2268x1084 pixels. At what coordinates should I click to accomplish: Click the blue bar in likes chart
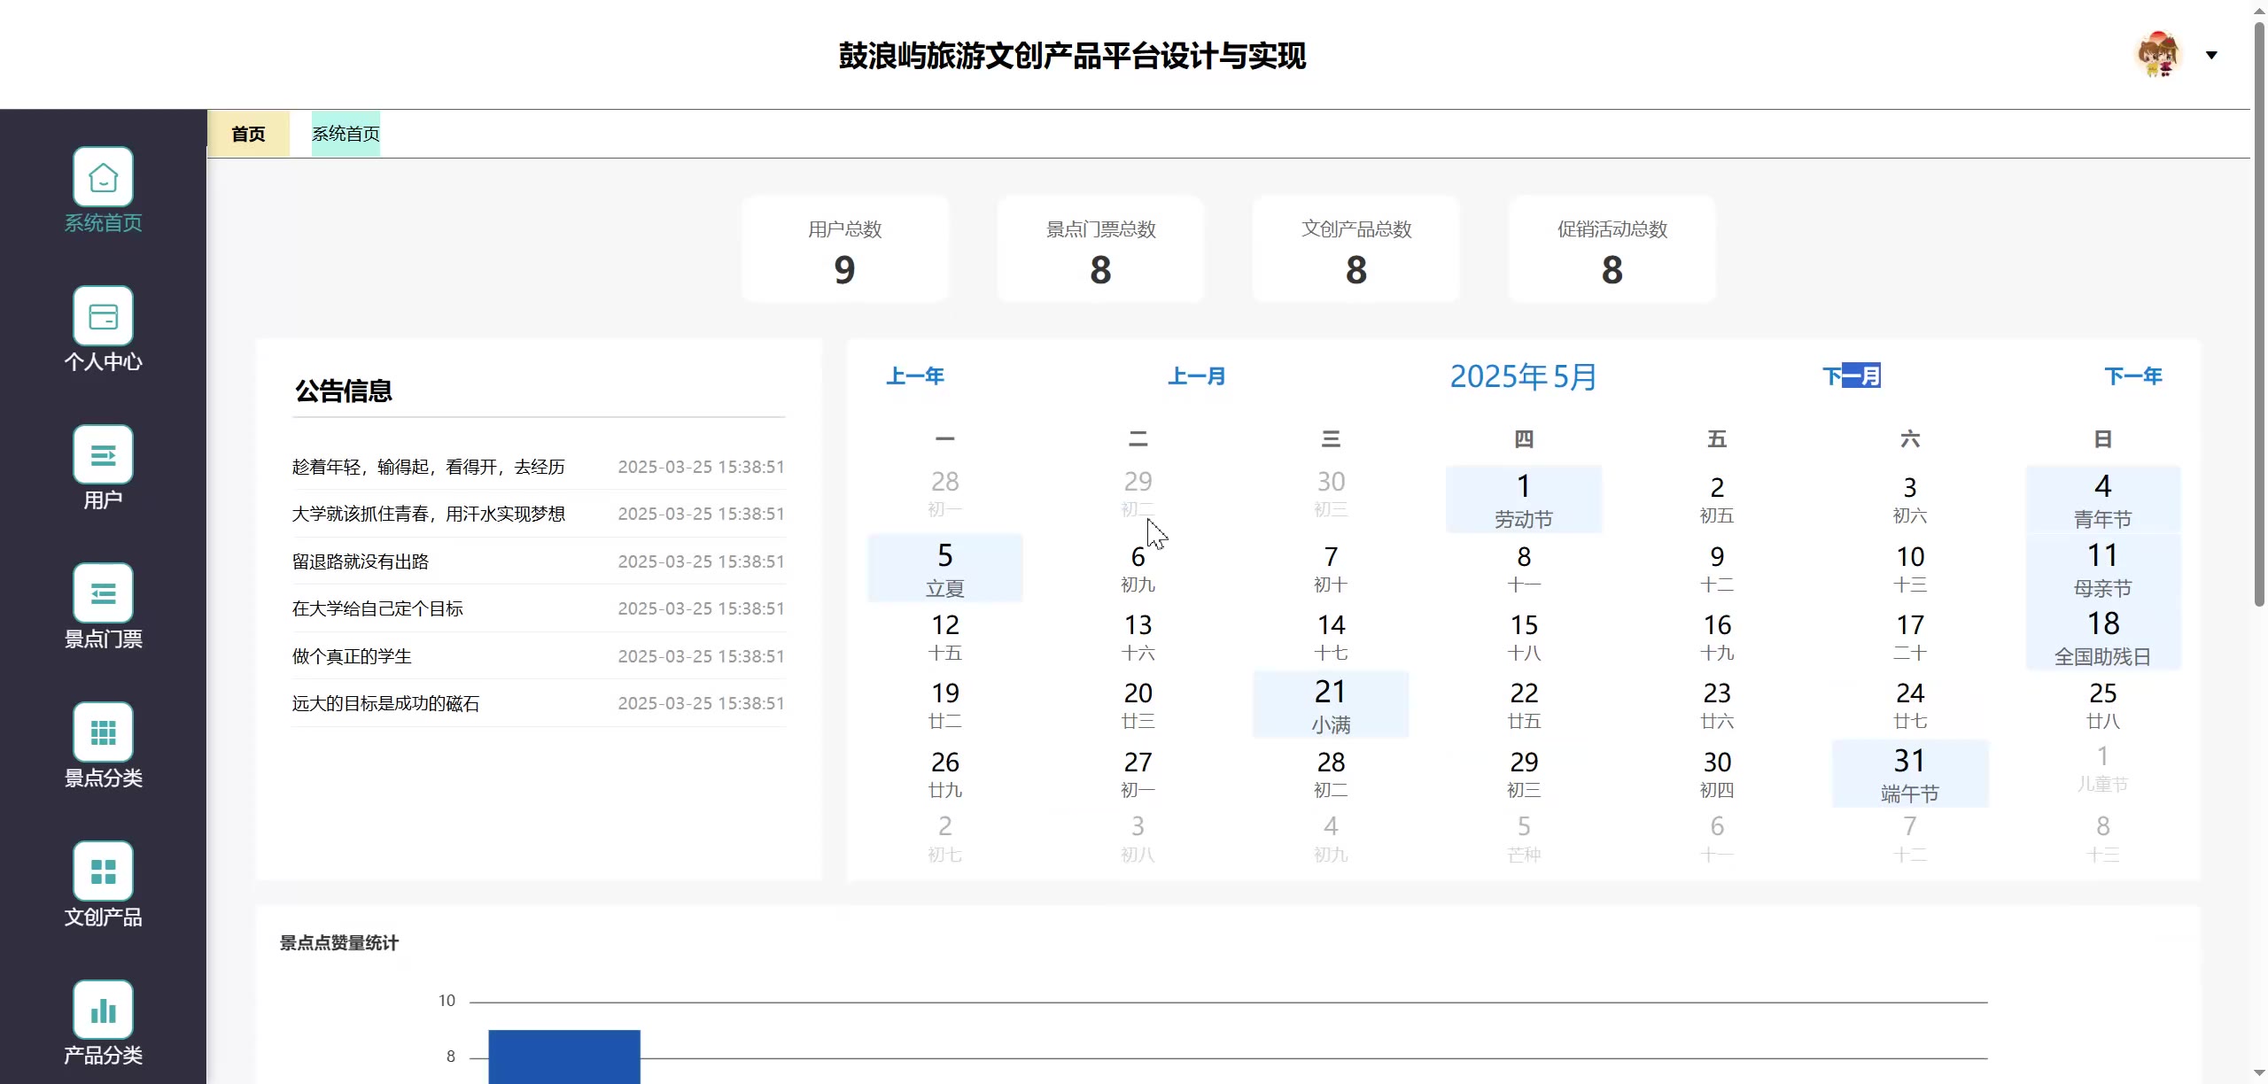pyautogui.click(x=564, y=1056)
